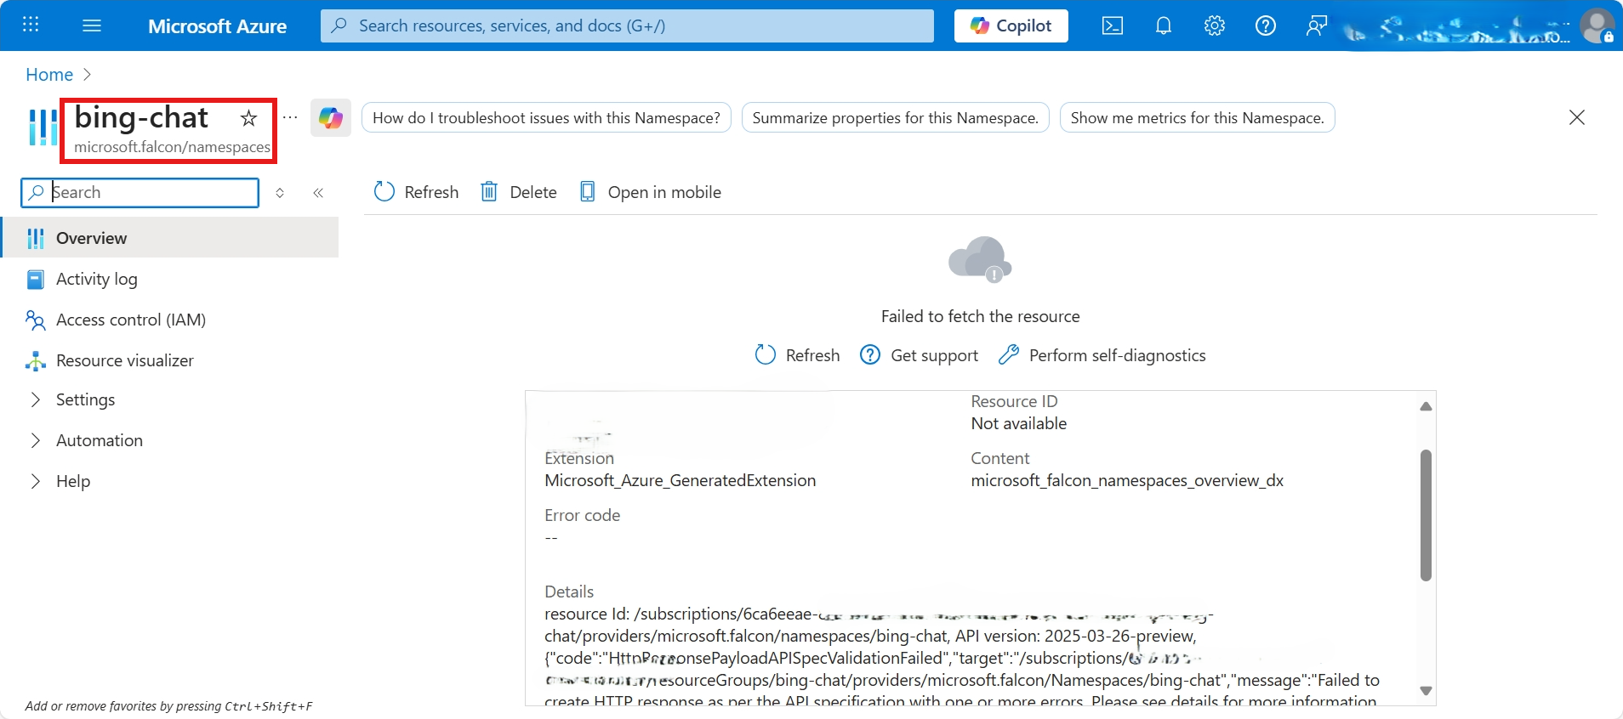This screenshot has height=719, width=1623.
Task: Choose Show me metrics for this Namespace
Action: click(1198, 117)
